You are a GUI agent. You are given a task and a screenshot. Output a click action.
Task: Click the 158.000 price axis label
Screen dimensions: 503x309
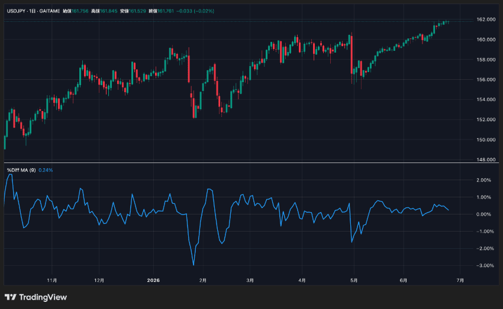click(486, 60)
